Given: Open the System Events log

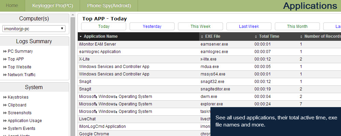Looking at the screenshot, I should [x=21, y=129].
